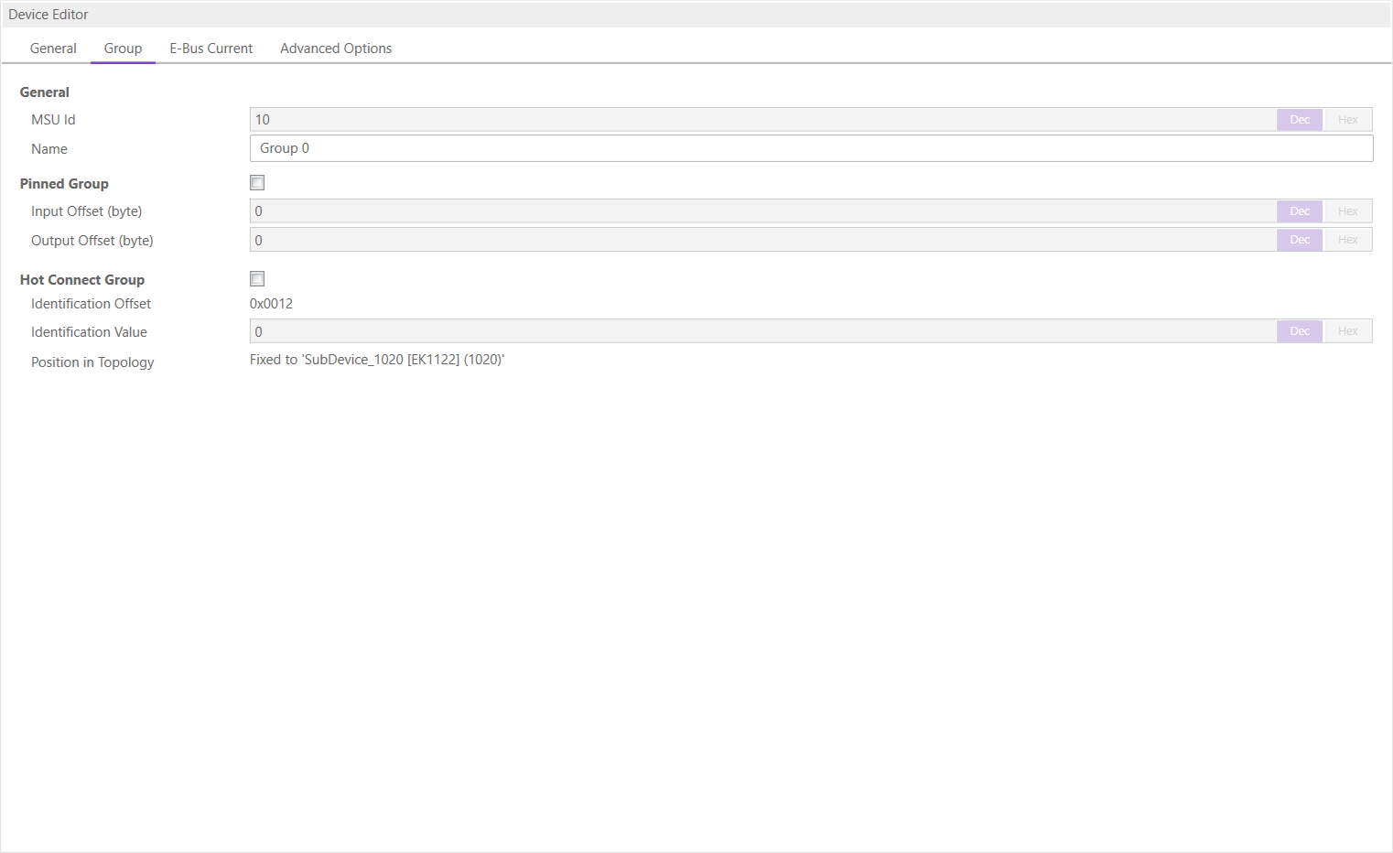Click the Name field containing Group 0
Screen dimensions: 1393x853
tap(811, 148)
